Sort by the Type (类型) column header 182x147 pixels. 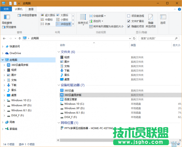click(x=133, y=45)
